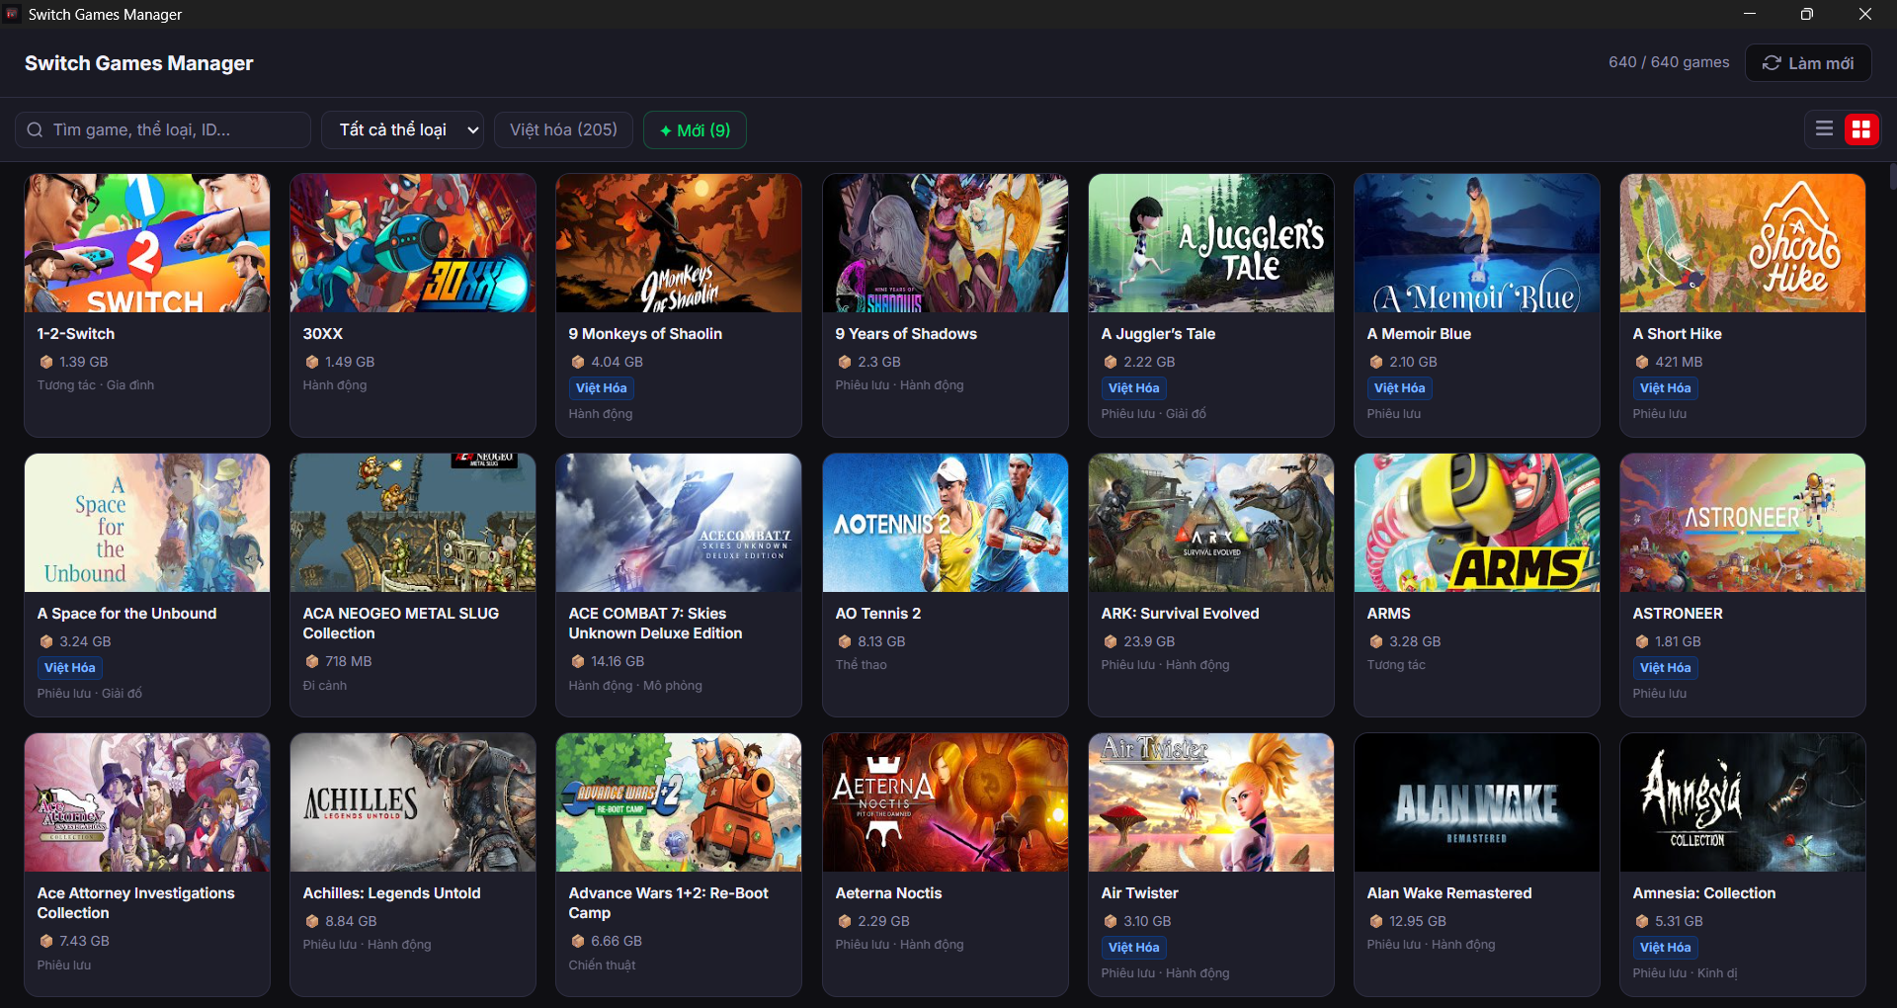Screen dimensions: 1897x1008
Task: Click the size box icon for 1-2-Switch
Action: [x=46, y=363]
